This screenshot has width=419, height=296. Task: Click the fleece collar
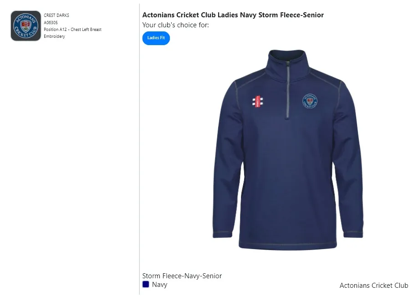(287, 57)
